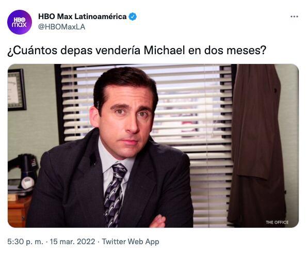Open the HBO Max Latinoamérica display name

point(82,17)
